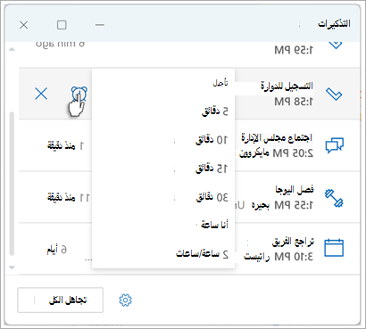The height and width of the screenshot is (329, 366).
Task: Open reminder settings gear icon
Action: pos(125,300)
